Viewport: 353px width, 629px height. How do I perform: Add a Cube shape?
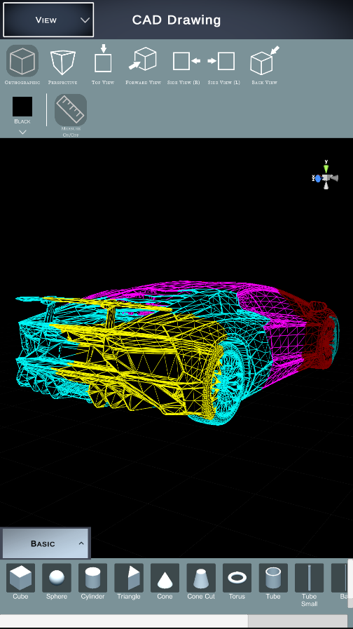point(20,578)
